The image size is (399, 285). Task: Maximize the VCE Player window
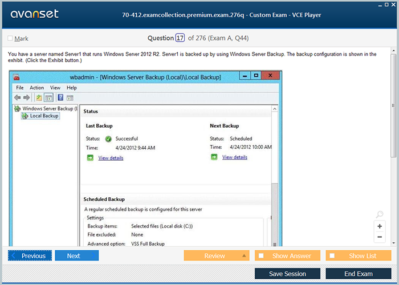pyautogui.click(x=386, y=5)
